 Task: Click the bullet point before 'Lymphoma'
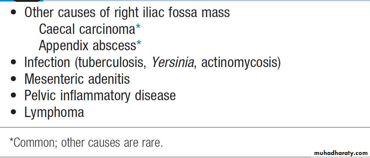click(x=14, y=113)
